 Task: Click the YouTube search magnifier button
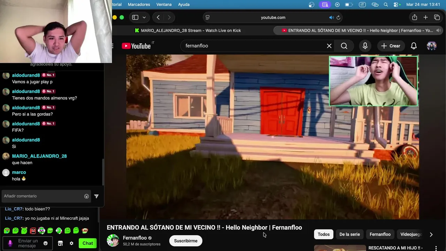pyautogui.click(x=344, y=46)
